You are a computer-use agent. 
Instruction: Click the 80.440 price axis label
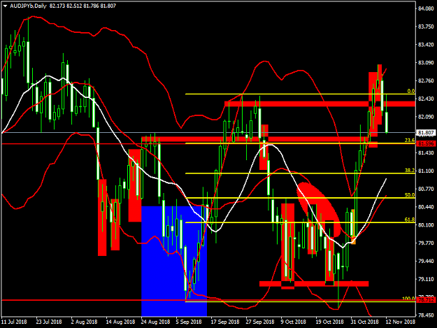point(426,207)
